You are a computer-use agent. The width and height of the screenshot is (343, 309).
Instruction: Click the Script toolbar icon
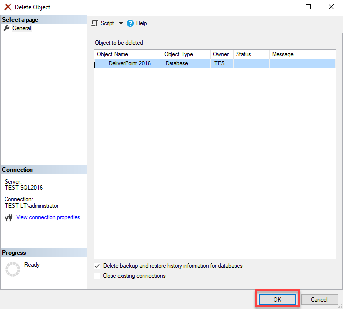(x=95, y=23)
